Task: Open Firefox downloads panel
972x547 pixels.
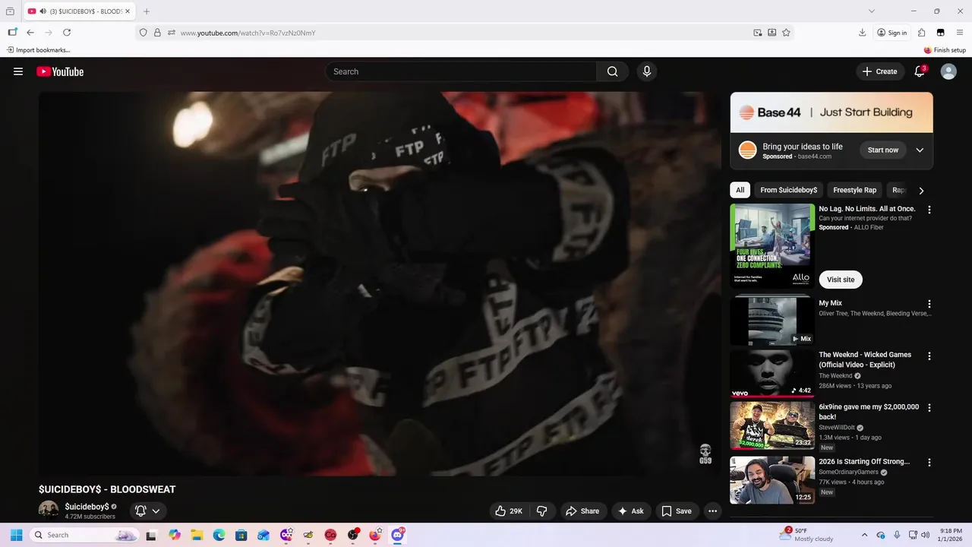Action: (x=863, y=33)
